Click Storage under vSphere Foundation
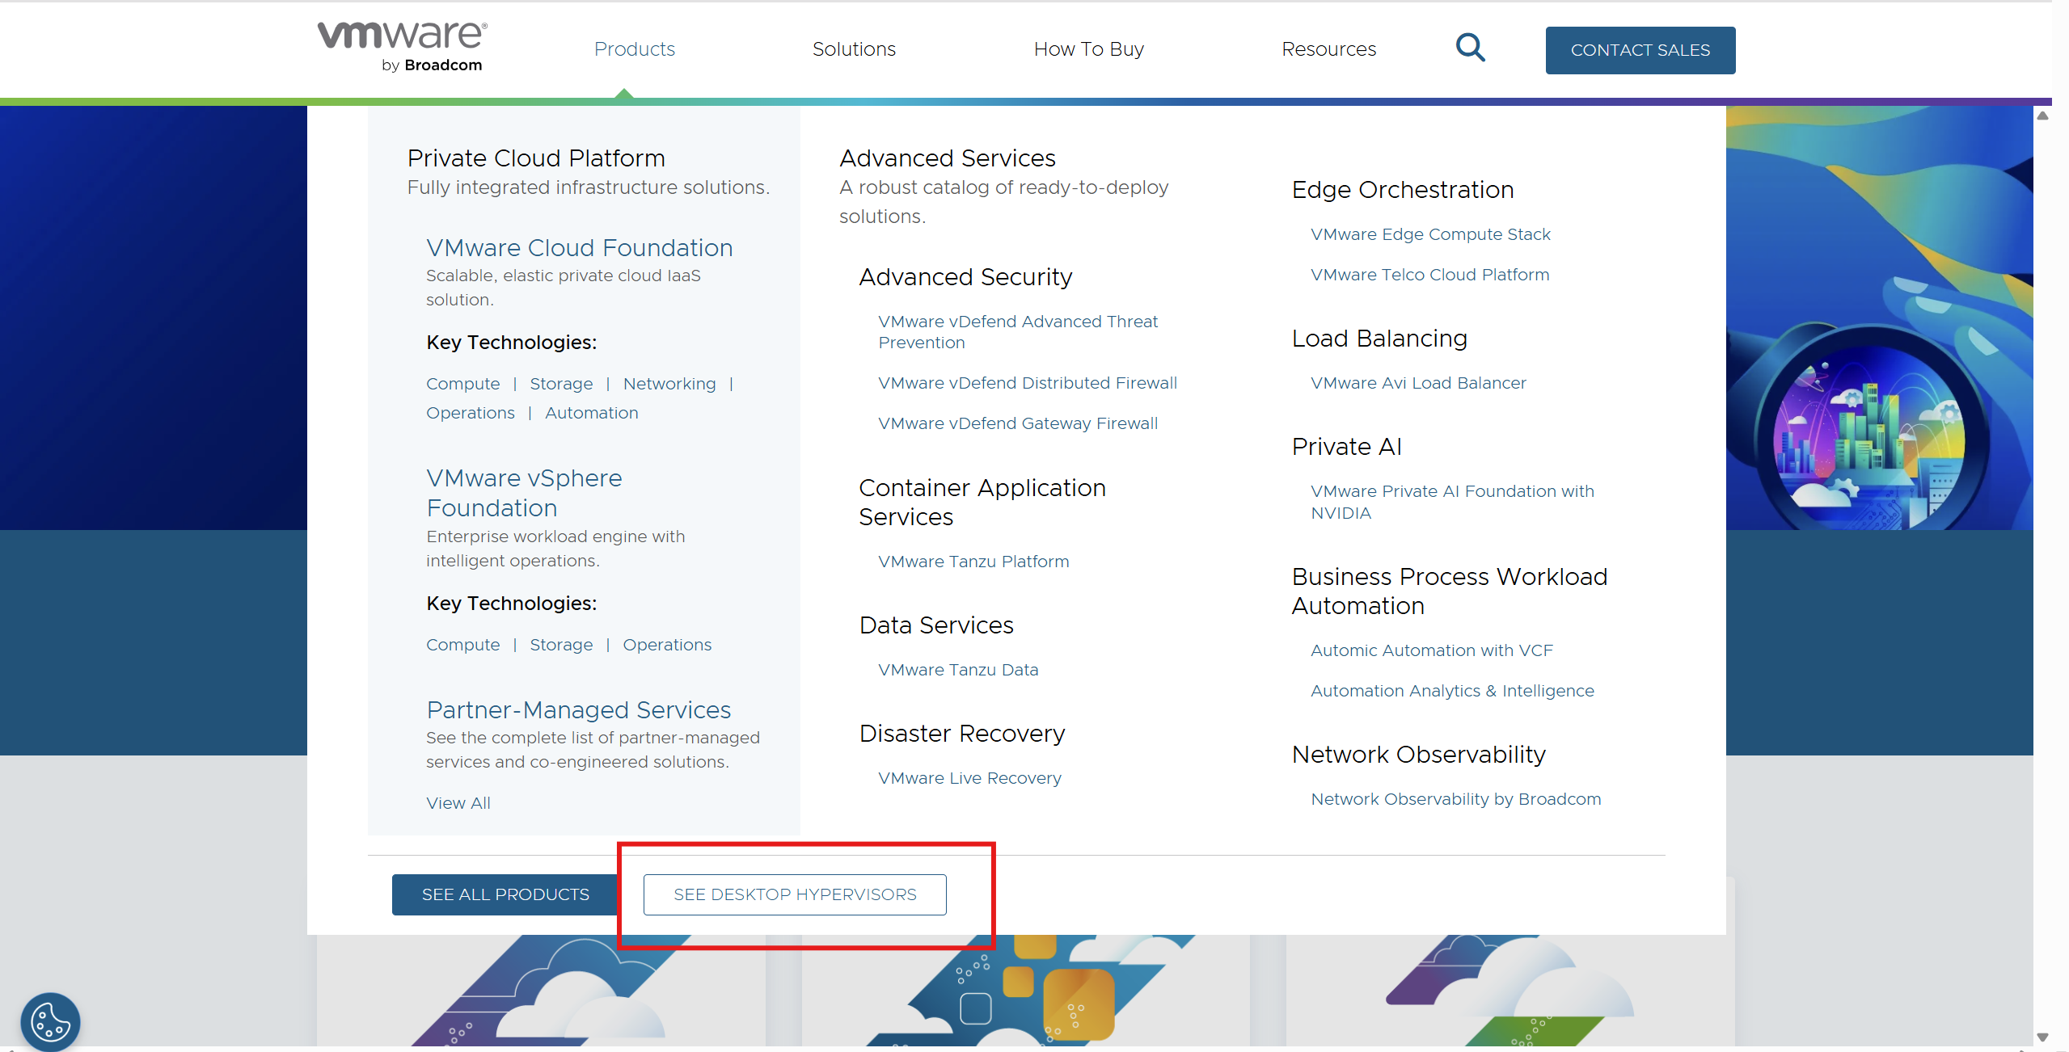 (561, 645)
